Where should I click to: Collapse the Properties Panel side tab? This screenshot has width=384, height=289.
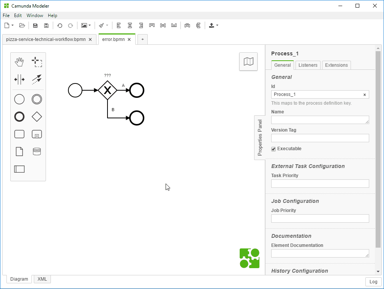(260, 138)
